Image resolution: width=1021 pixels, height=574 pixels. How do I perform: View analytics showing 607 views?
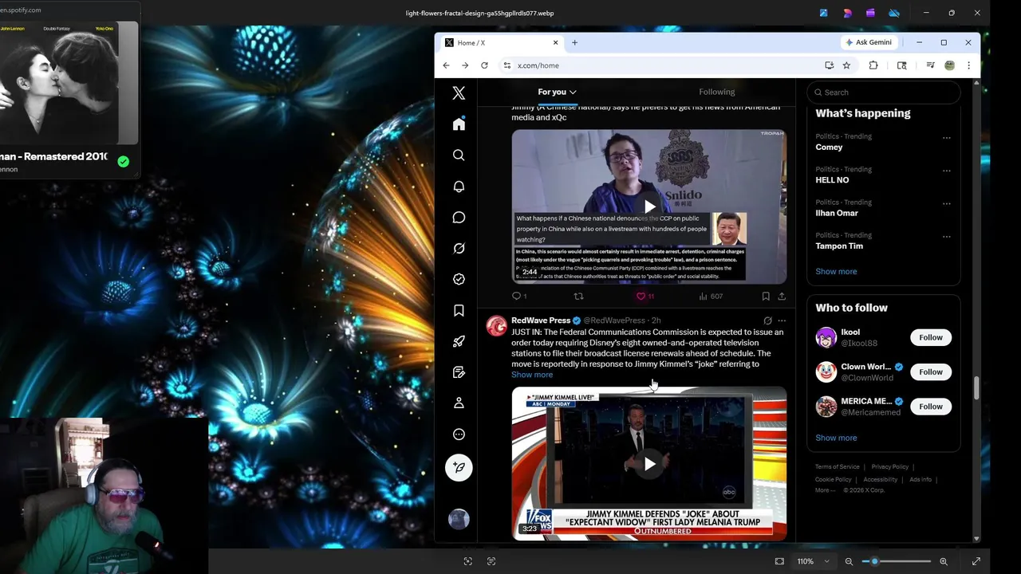click(x=710, y=296)
